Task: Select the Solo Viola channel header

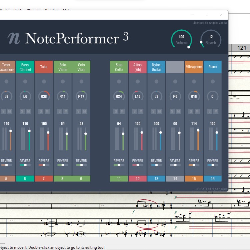Action: pos(81,67)
